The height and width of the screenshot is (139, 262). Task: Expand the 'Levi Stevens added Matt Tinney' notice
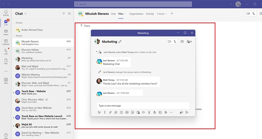97,52
